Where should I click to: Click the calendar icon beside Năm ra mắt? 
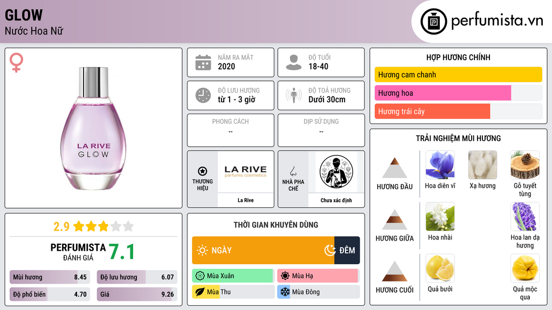click(203, 62)
